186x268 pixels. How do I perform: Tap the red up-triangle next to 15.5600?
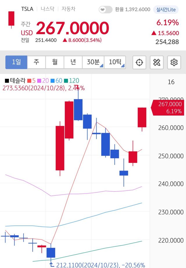pyautogui.click(x=154, y=33)
